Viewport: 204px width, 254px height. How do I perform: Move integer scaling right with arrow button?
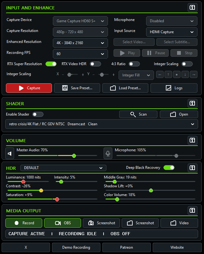(194, 75)
